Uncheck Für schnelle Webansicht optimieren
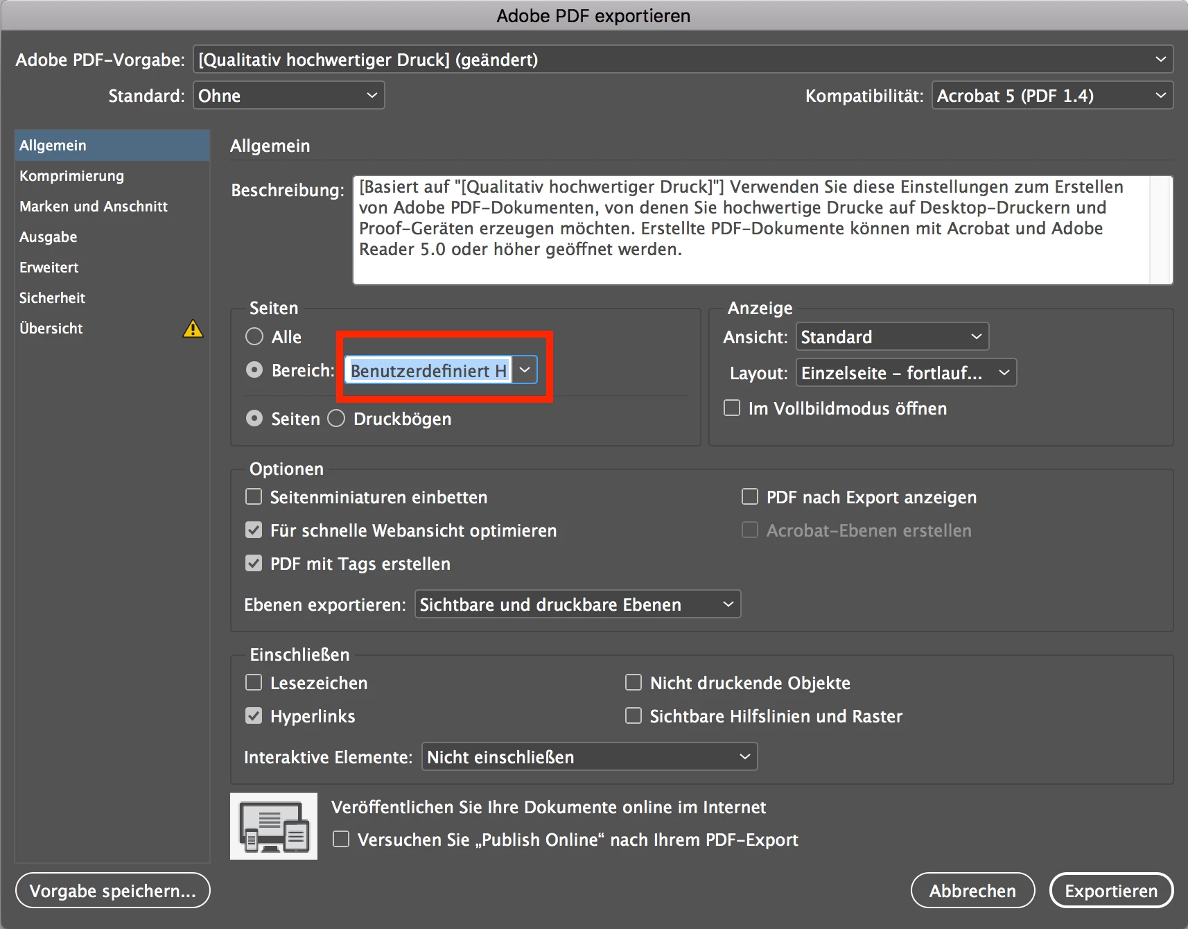Screen dimensions: 1188x929 (x=254, y=530)
